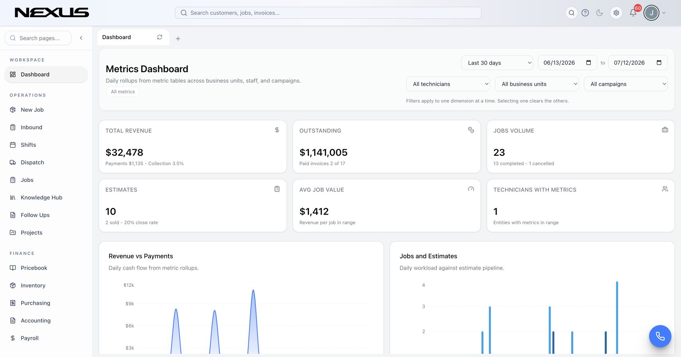The height and width of the screenshot is (357, 681).
Task: Open Purchasing page
Action: coord(46,303)
